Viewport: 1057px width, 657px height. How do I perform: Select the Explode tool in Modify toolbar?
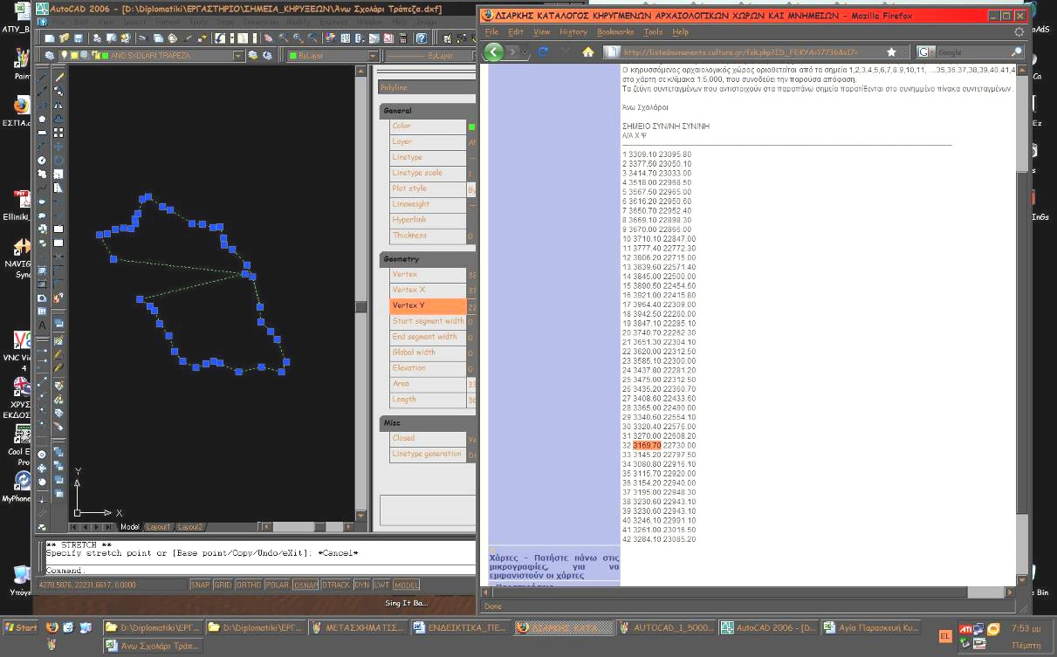pos(58,298)
